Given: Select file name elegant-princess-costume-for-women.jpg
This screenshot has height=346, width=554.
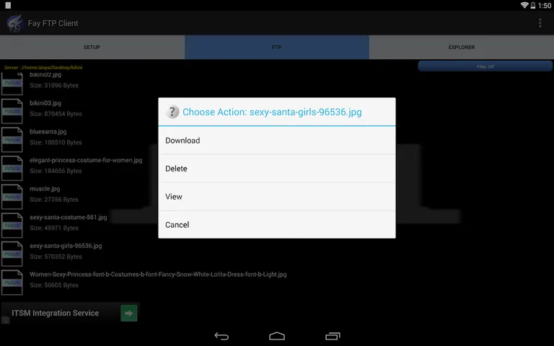Looking at the screenshot, I should click(x=86, y=160).
